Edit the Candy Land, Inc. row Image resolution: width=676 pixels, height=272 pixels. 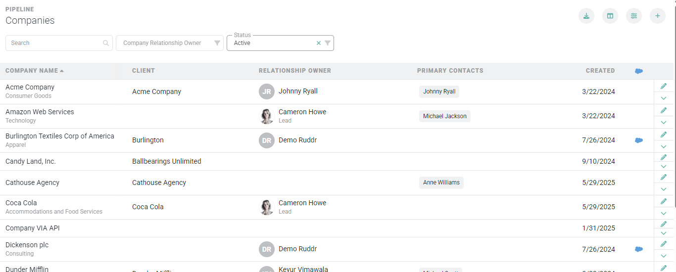664,157
